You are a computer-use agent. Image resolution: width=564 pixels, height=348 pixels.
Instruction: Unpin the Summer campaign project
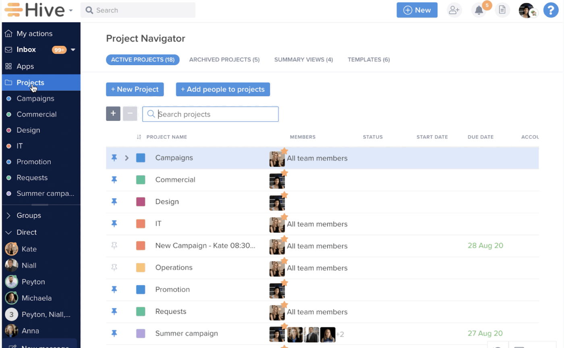pos(114,333)
